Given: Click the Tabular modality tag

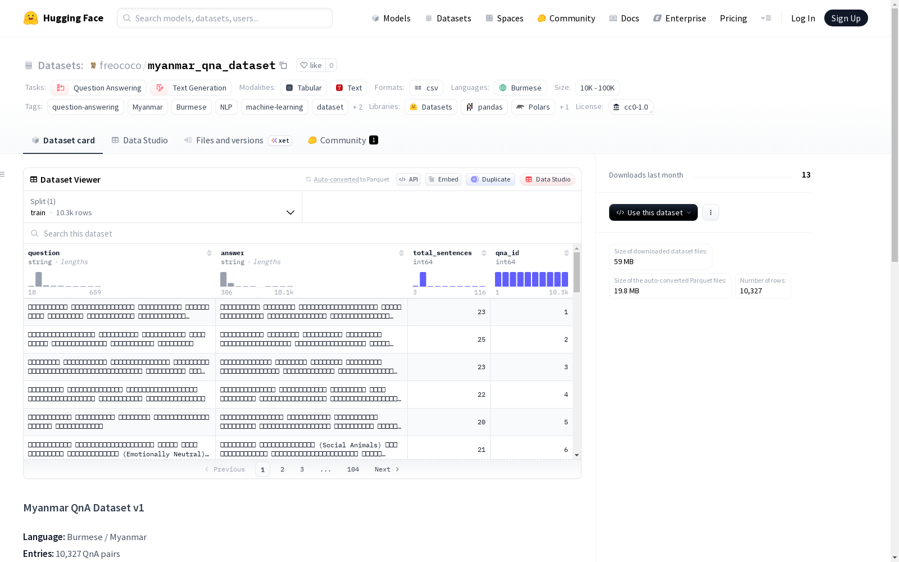Looking at the screenshot, I should click(x=303, y=88).
